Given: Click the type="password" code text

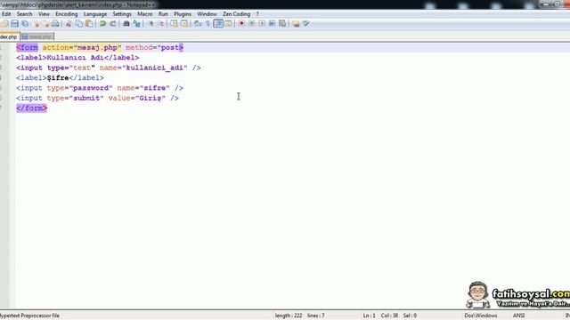Looking at the screenshot, I should [79, 88].
